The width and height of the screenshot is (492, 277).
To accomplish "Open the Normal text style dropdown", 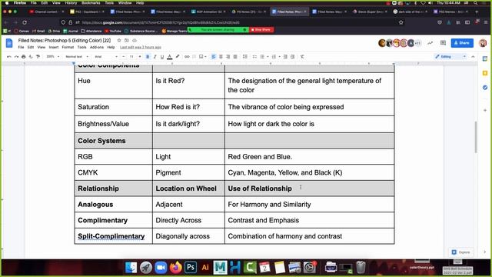I will pos(77,56).
